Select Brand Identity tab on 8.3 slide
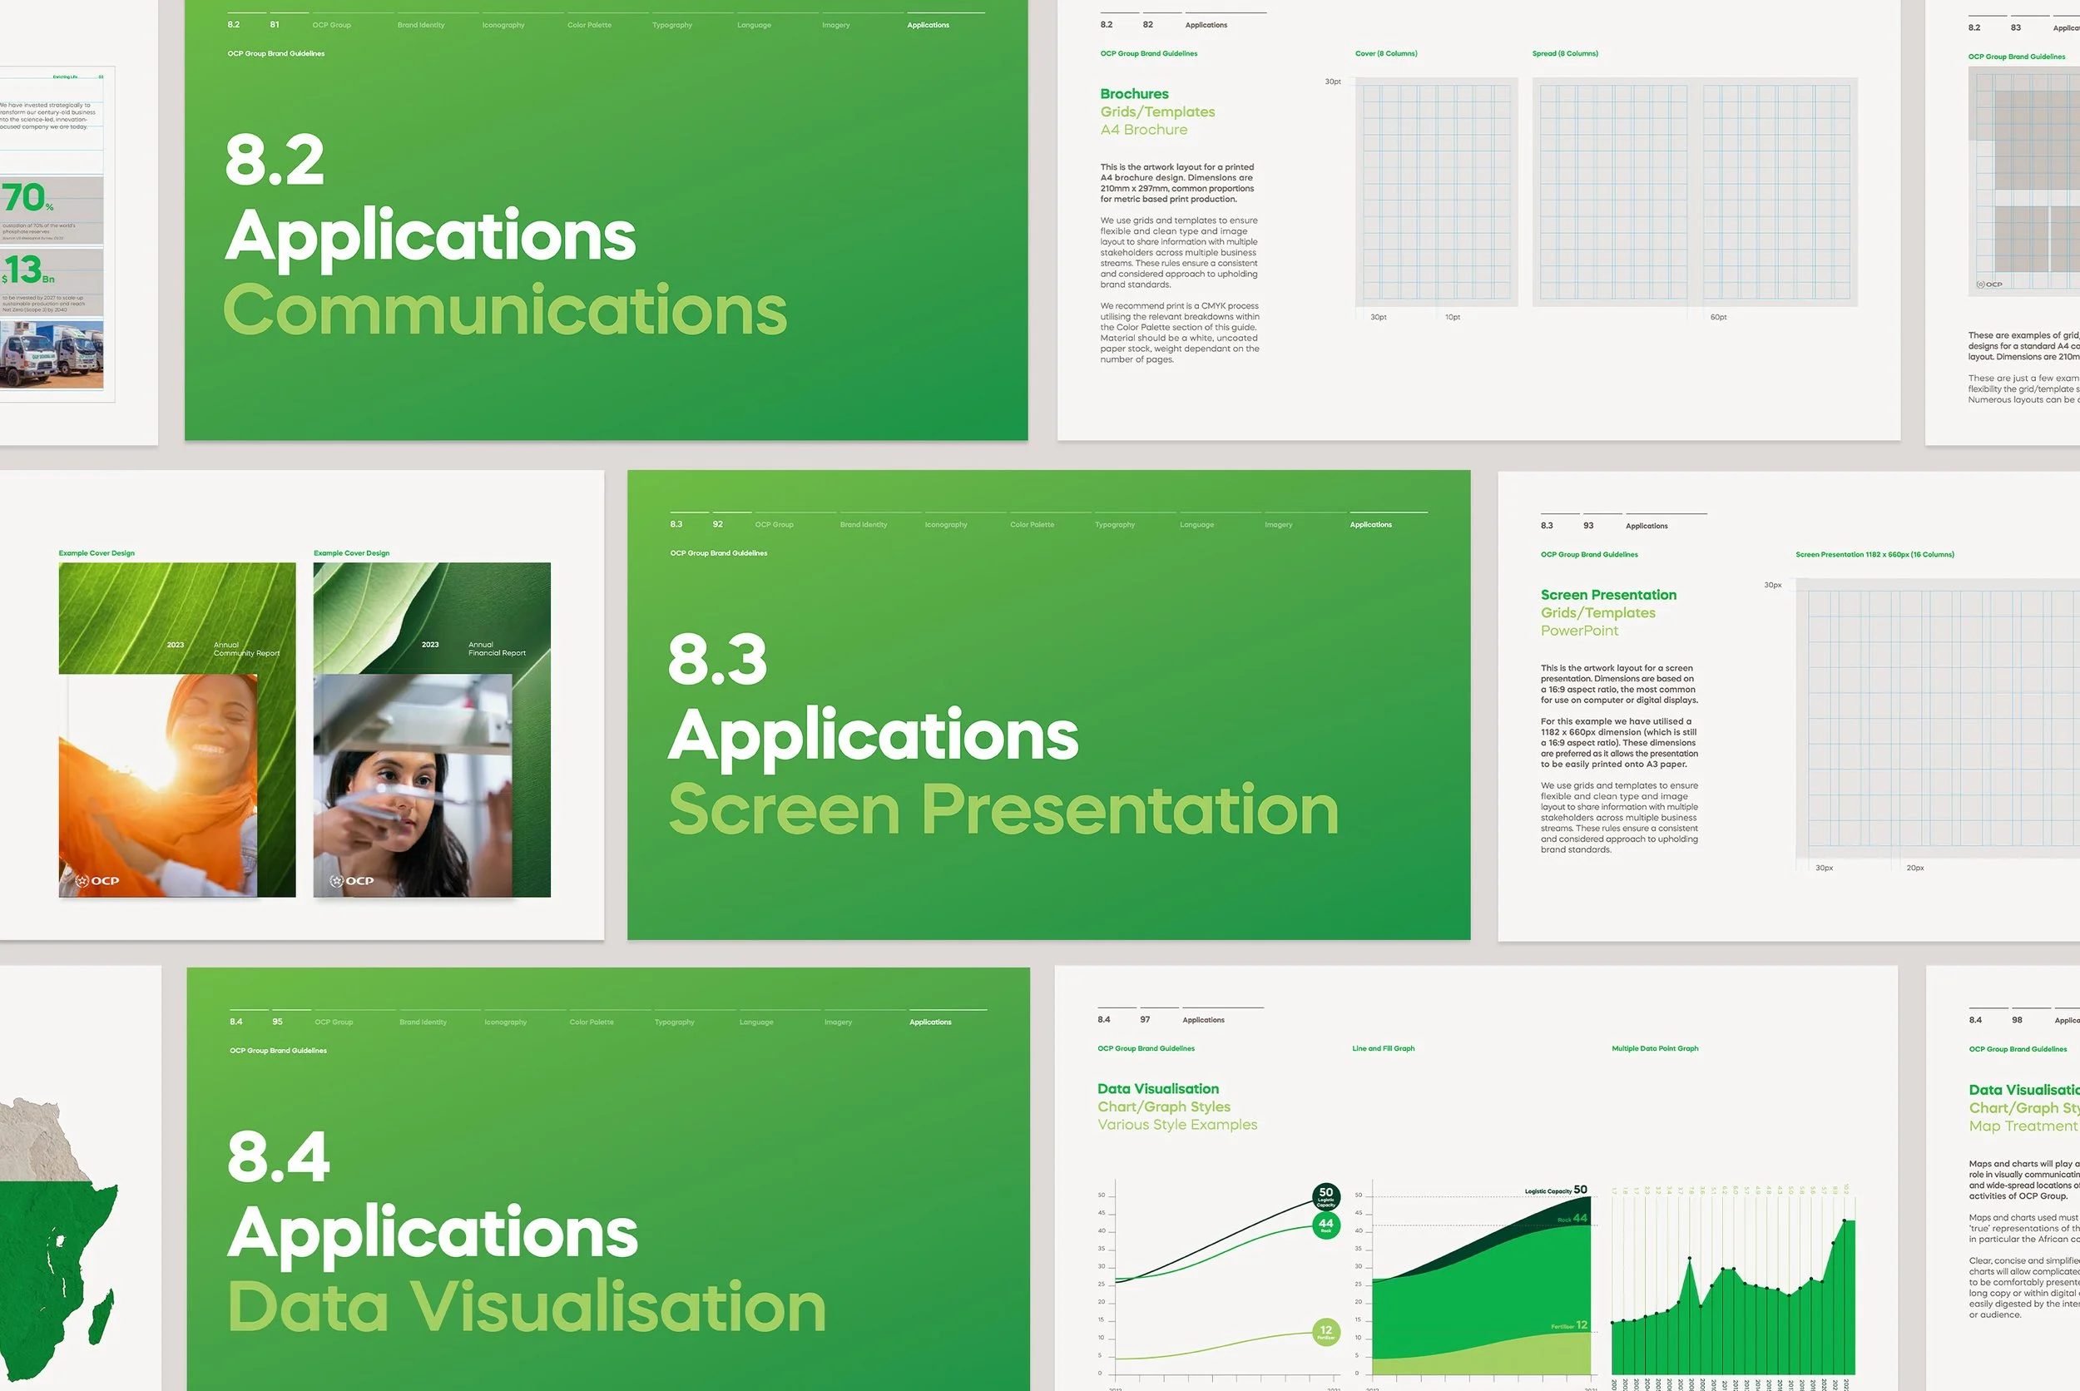 863,524
